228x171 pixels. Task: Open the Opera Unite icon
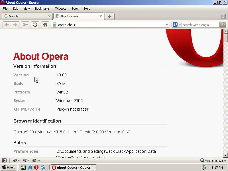click(26, 160)
